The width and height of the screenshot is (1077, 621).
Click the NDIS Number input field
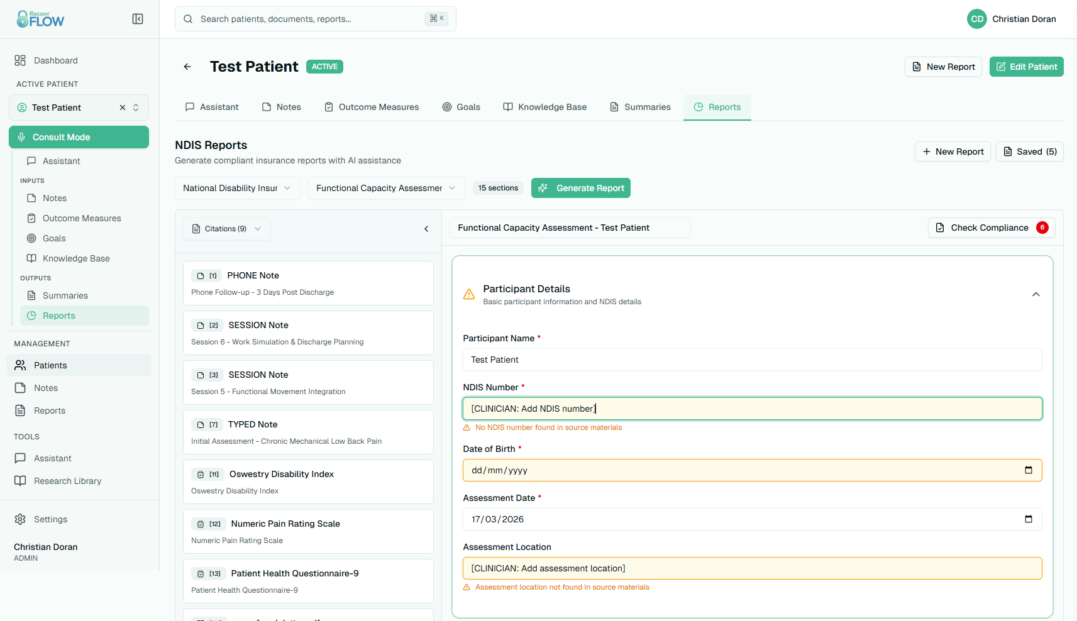[752, 409]
